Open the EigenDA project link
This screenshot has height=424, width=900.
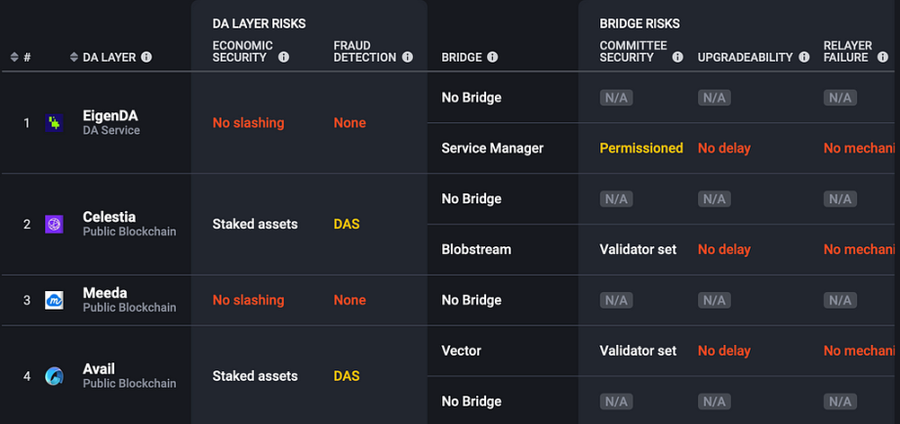pyautogui.click(x=110, y=116)
